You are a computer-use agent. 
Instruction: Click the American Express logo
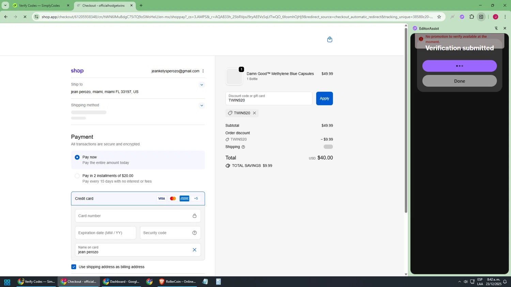[x=184, y=199]
